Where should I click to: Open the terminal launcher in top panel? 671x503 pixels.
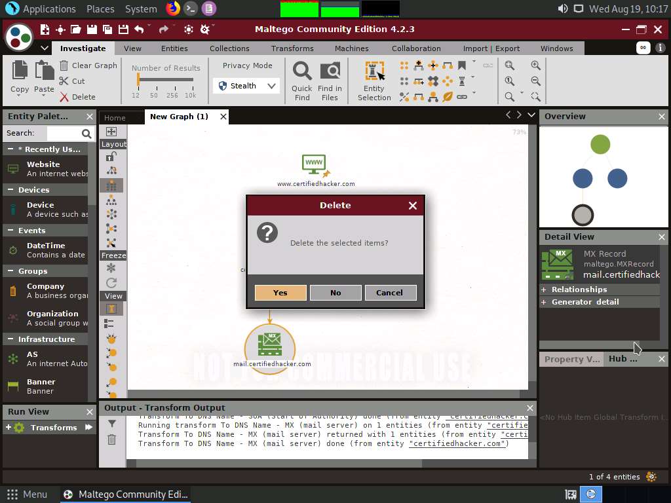click(x=191, y=9)
